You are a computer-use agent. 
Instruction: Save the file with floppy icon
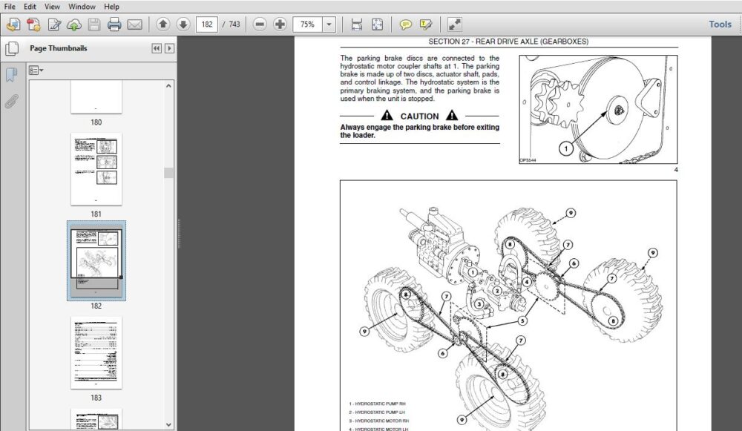[x=94, y=24]
